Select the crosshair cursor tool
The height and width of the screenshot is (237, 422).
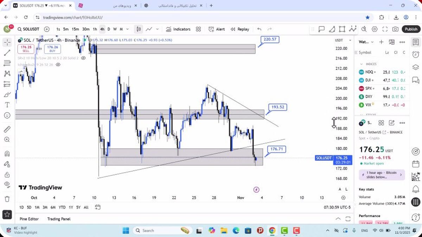point(7,43)
